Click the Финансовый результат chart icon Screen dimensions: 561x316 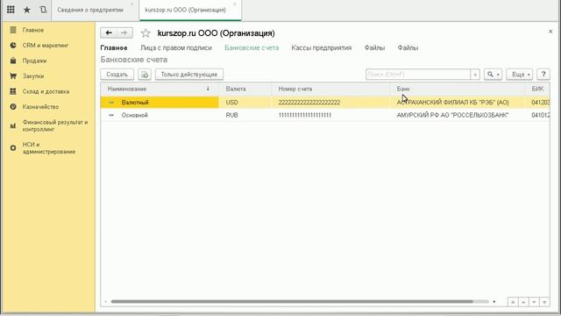[13, 126]
